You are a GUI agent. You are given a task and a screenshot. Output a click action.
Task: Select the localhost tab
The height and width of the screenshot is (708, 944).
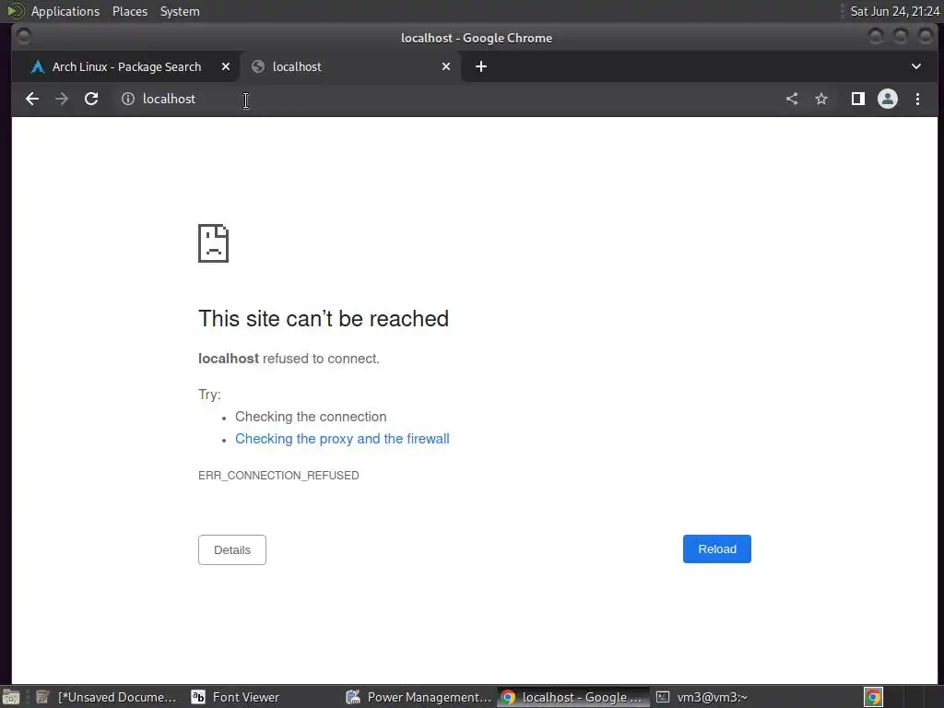point(350,66)
